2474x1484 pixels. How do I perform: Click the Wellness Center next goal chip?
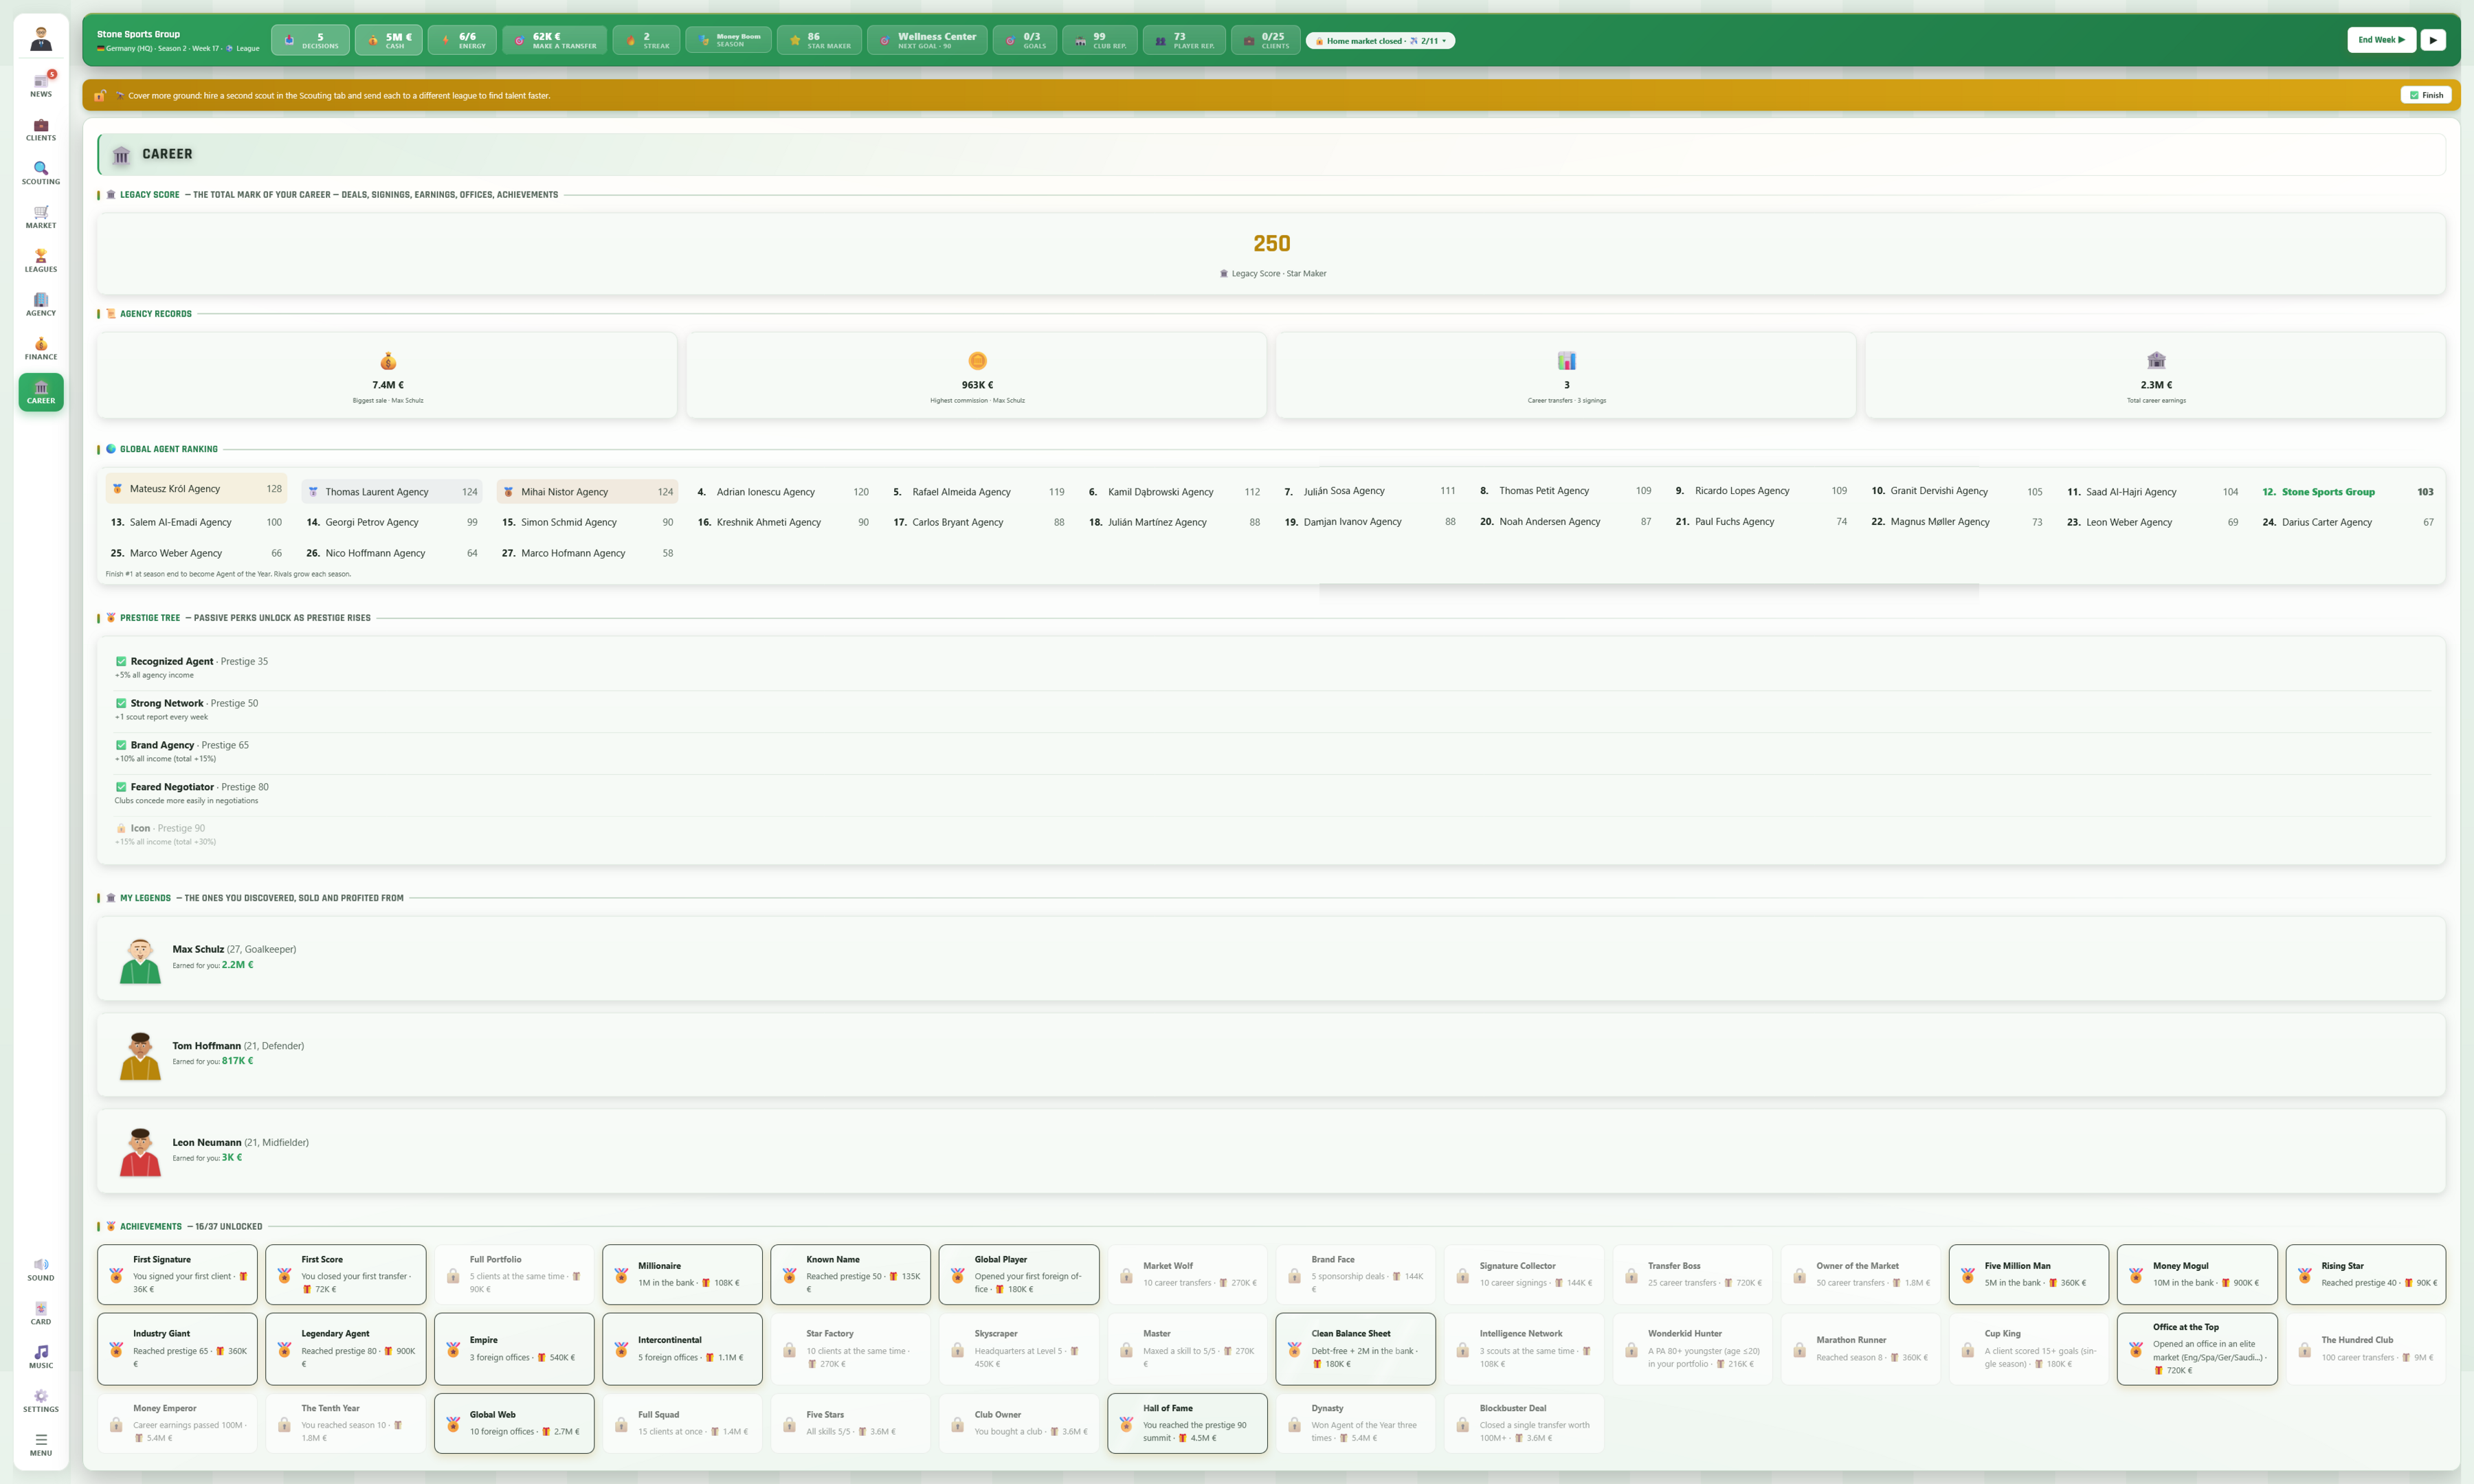(927, 40)
